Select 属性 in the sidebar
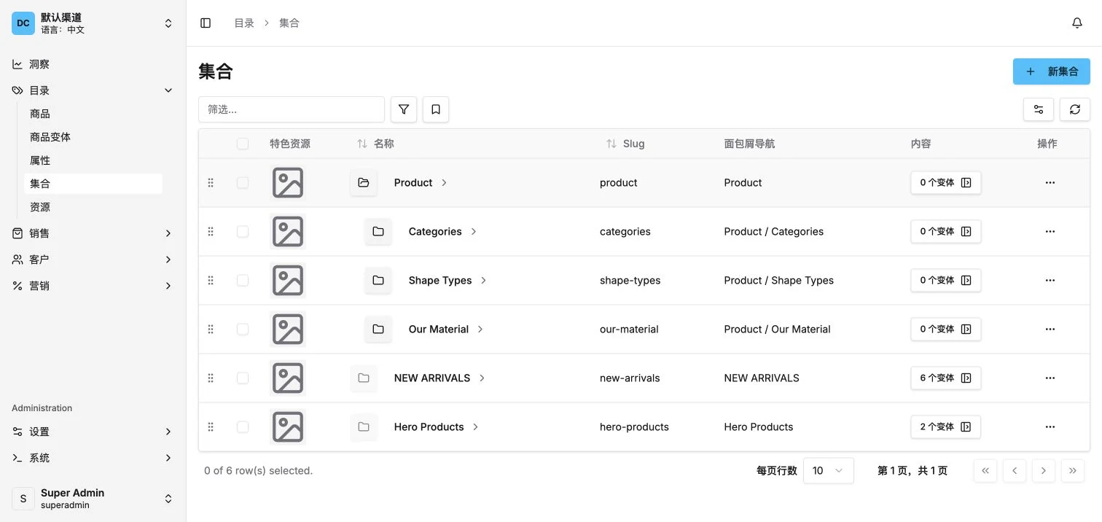 [x=93, y=160]
